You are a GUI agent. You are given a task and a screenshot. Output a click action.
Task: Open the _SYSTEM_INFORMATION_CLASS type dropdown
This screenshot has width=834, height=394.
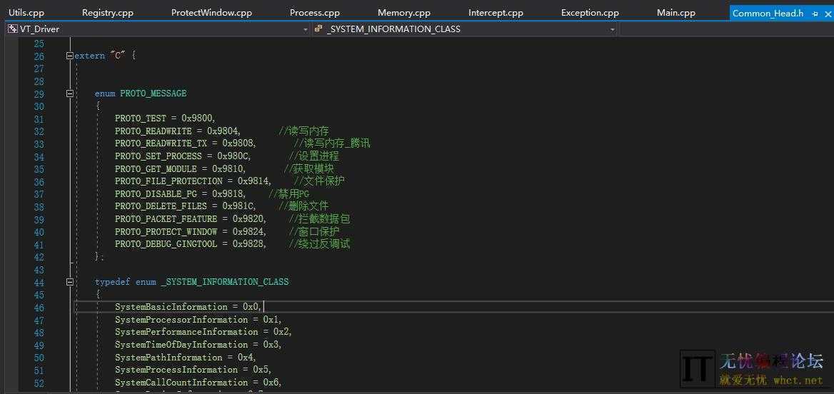point(613,29)
